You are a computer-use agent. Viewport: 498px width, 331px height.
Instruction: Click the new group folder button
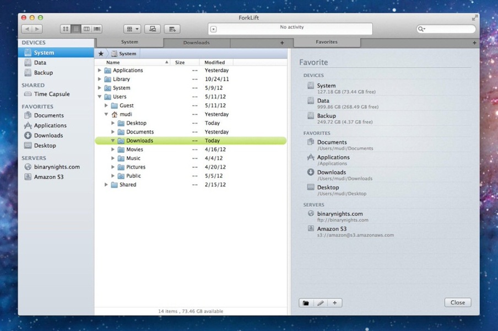[306, 303]
